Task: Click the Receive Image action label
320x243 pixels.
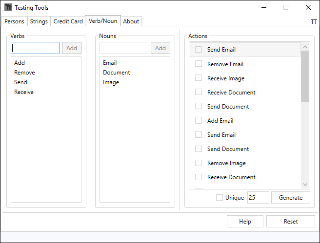Action: coord(226,78)
